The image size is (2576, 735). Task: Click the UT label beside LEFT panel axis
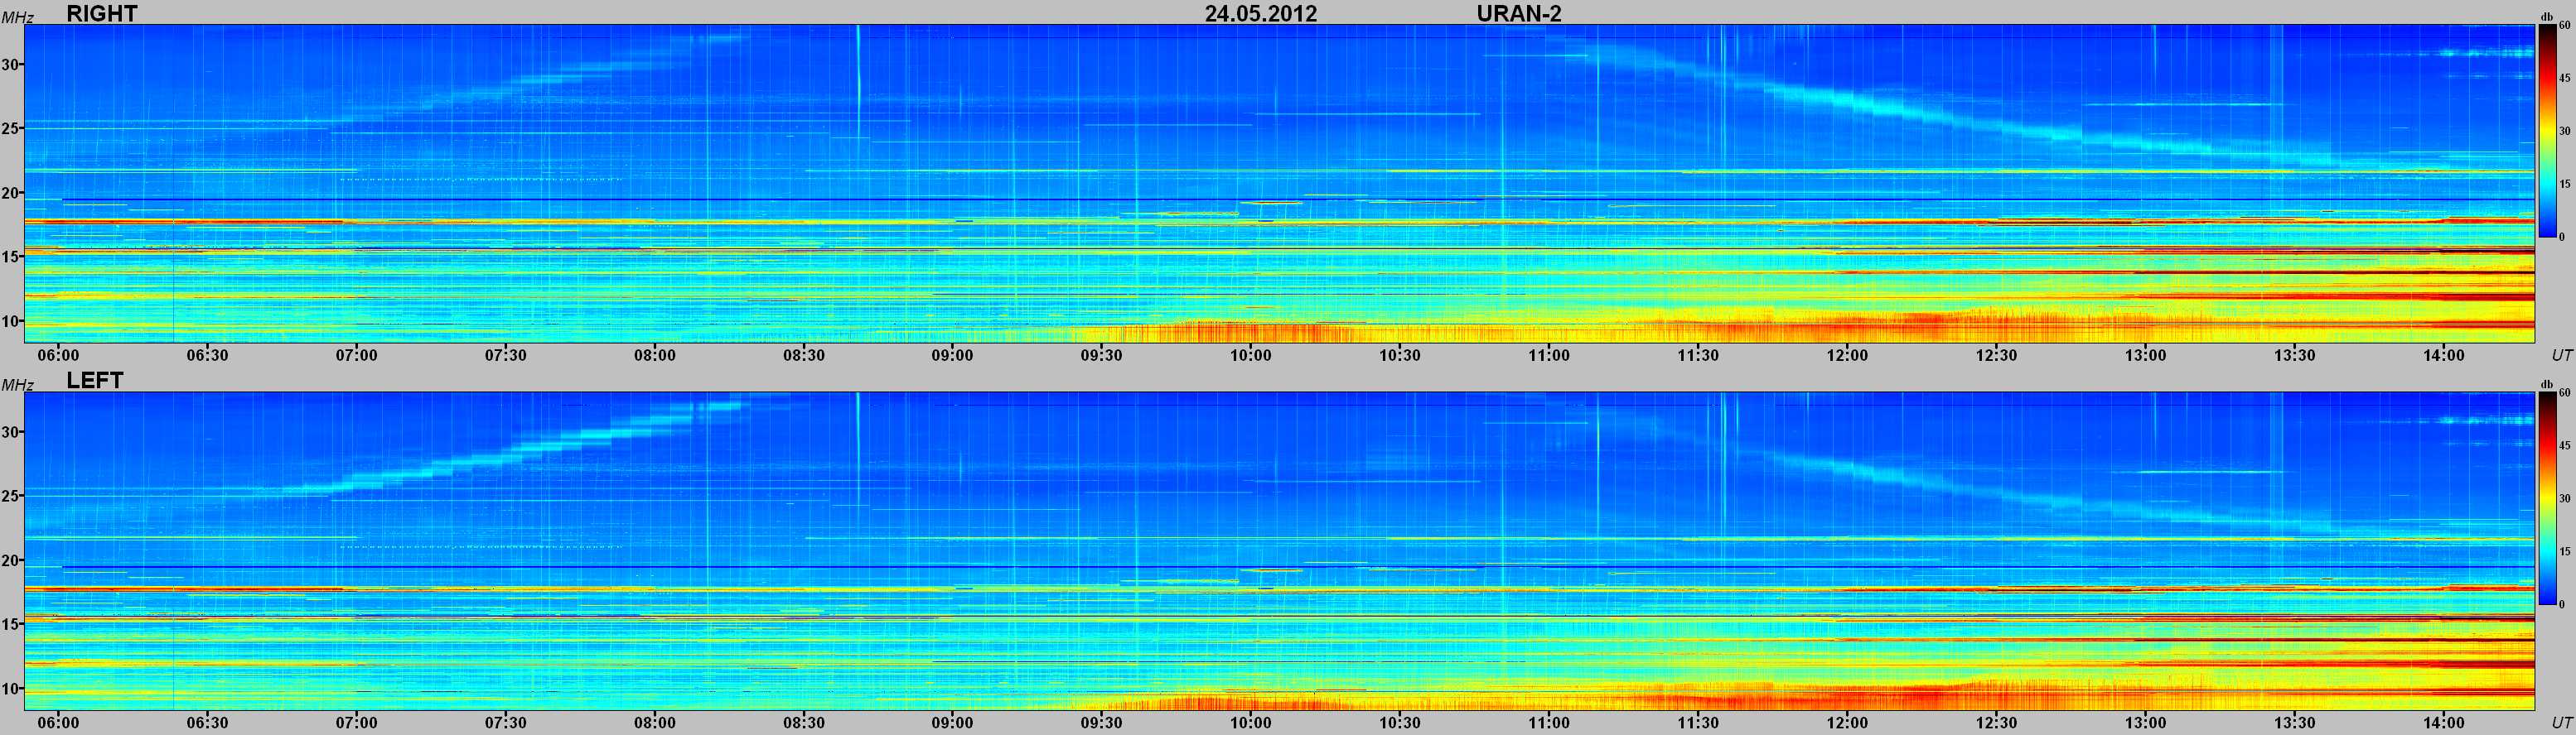pos(2561,723)
